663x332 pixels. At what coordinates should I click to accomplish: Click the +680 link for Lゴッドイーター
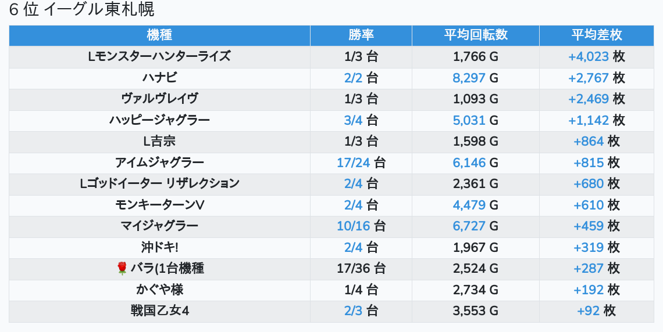[588, 183]
